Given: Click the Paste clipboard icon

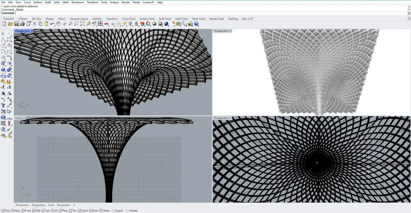Looking at the screenshot, I should [x=46, y=24].
